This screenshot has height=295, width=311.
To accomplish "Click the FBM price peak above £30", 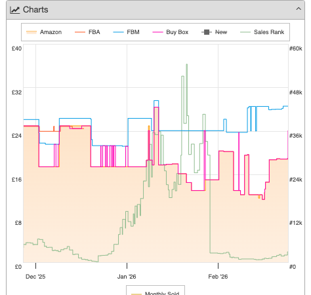I will pyautogui.click(x=156, y=101).
